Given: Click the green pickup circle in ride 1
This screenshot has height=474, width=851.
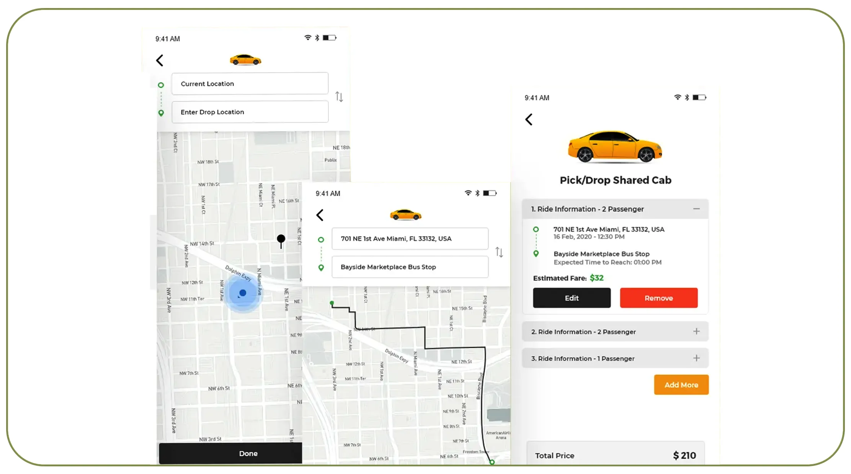Looking at the screenshot, I should click(x=536, y=229).
